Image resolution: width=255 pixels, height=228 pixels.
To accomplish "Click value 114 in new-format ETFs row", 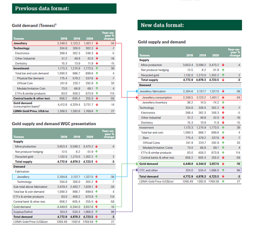I will coord(238,153).
